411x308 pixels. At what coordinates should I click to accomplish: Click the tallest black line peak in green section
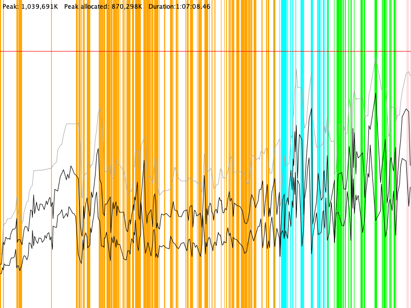(376, 92)
